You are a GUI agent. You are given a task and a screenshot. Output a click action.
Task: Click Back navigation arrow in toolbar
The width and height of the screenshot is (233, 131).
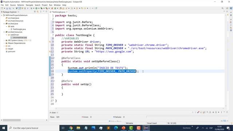[85, 8]
